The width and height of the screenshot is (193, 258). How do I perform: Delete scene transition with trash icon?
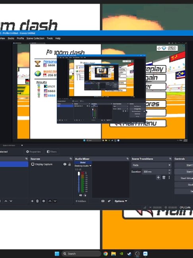point(164,178)
